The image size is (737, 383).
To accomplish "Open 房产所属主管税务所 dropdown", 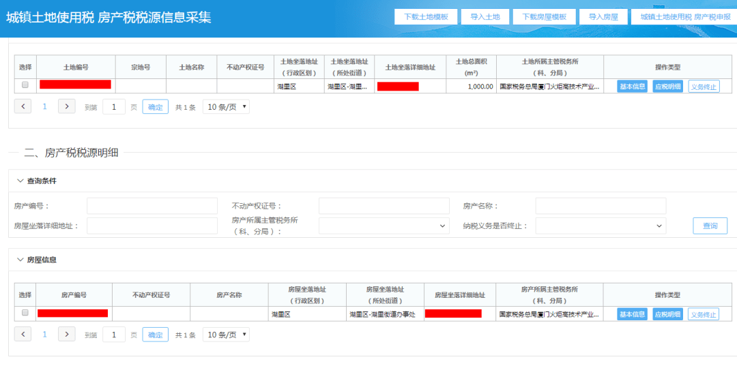I will point(384,226).
